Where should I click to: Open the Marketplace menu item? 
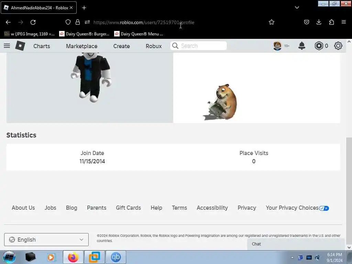(82, 46)
